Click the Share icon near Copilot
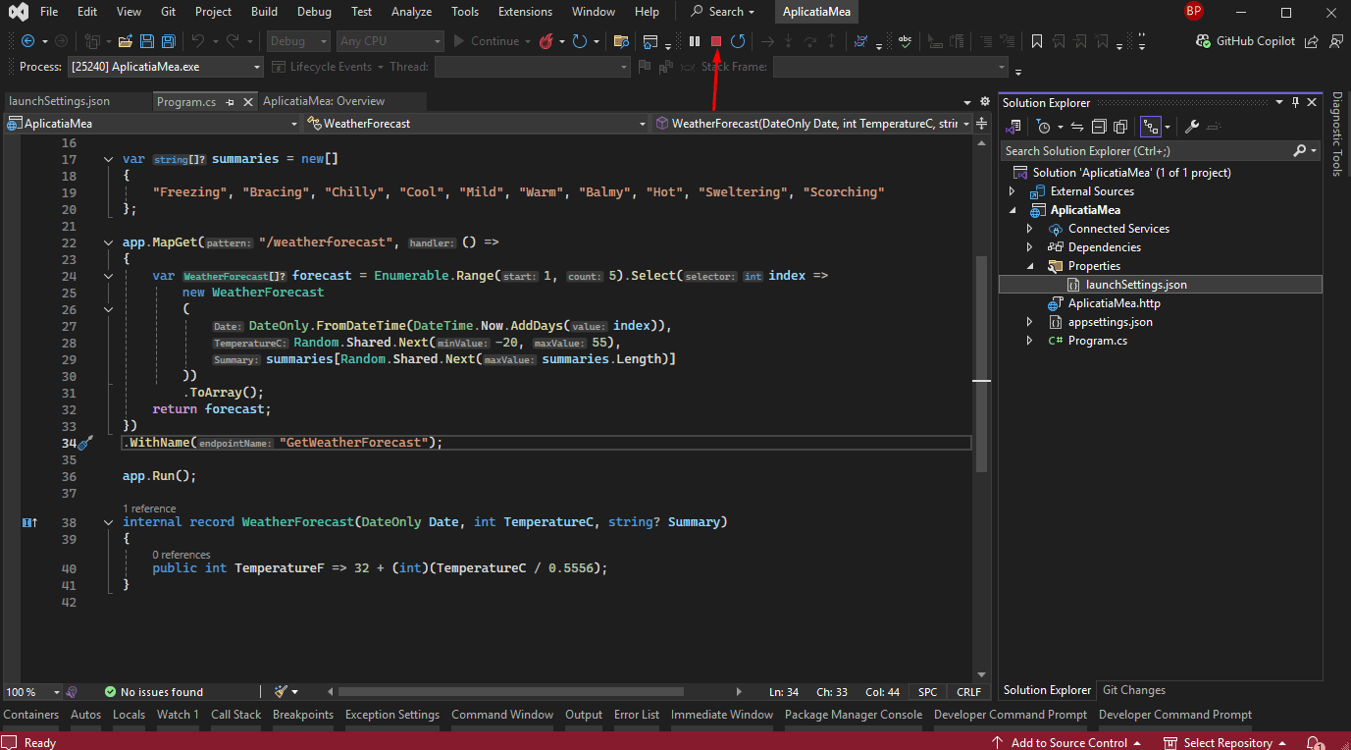This screenshot has height=750, width=1351. [x=1313, y=41]
